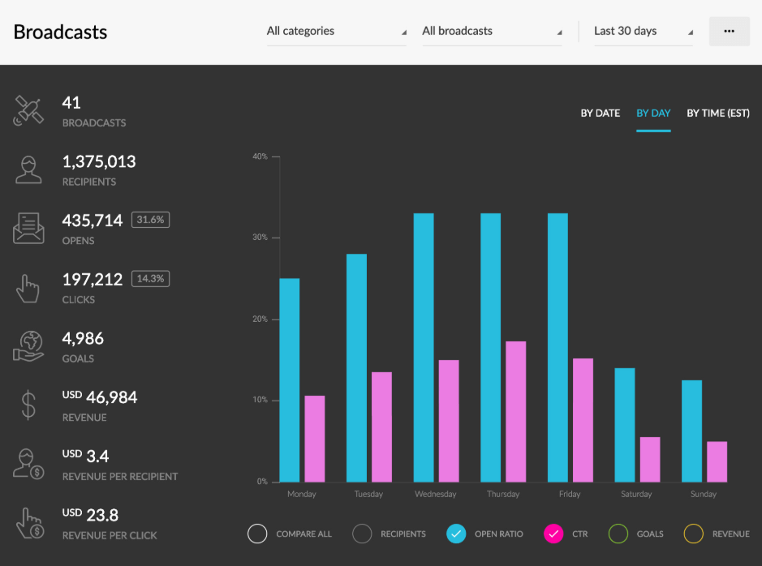Viewport: 762px width, 566px height.
Task: Click the Clicks pointing hand icon
Action: tap(28, 288)
